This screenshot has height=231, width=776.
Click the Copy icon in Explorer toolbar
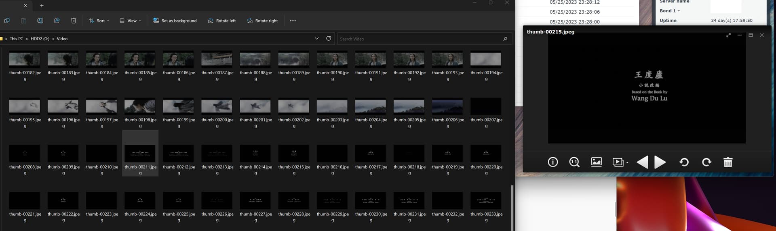7,21
